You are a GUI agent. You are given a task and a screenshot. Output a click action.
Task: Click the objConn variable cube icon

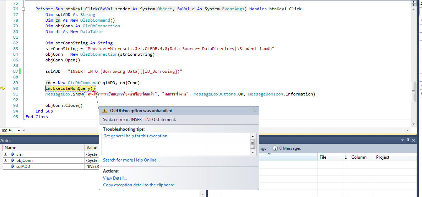point(12,160)
